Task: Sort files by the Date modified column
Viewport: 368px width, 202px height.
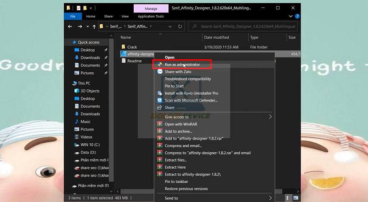Action: (x=216, y=38)
